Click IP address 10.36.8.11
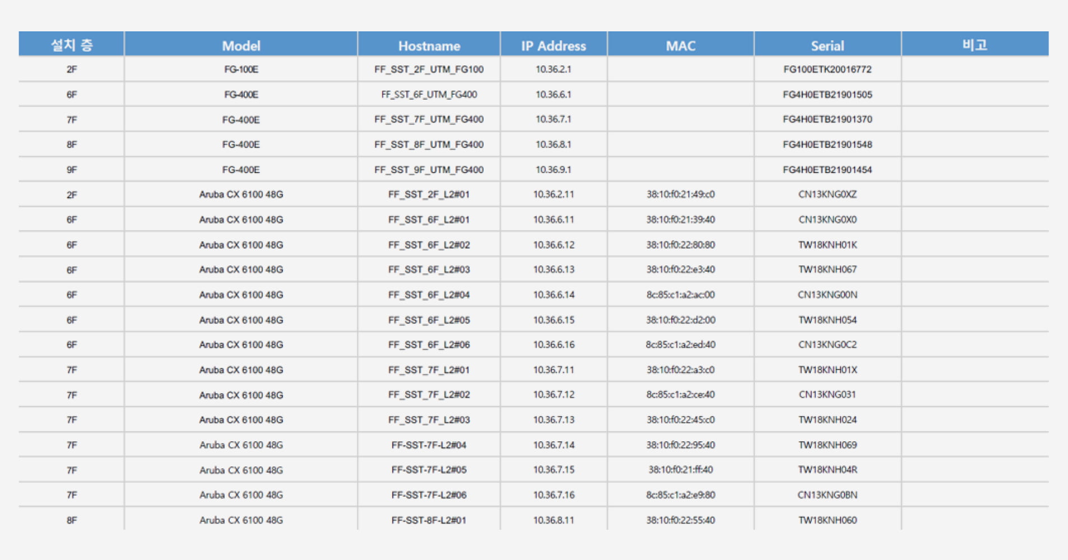This screenshot has width=1068, height=560. click(554, 520)
